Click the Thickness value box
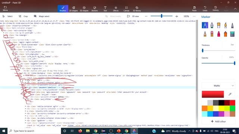This screenshot has width=239, height=134. (229, 45)
